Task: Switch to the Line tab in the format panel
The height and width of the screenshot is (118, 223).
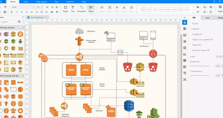Action: [208, 18]
